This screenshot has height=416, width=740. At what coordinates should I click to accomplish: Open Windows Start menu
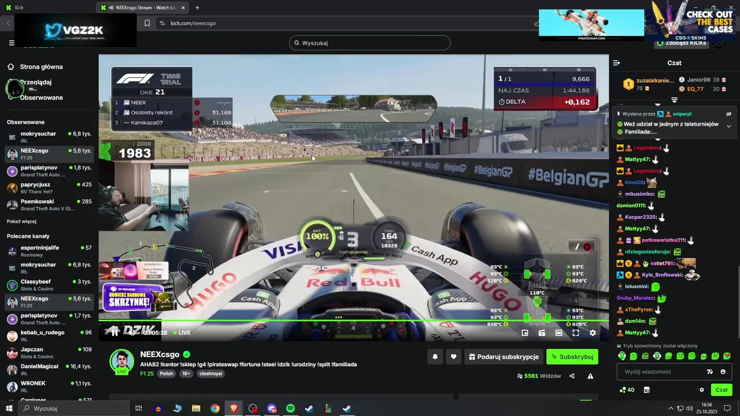click(x=9, y=408)
